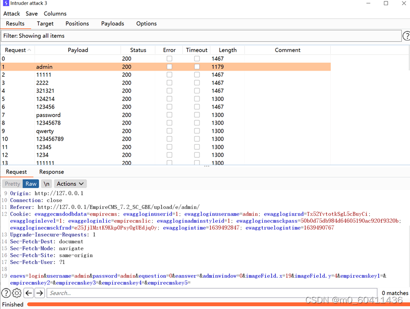Switch to the Positions tab

point(77,24)
